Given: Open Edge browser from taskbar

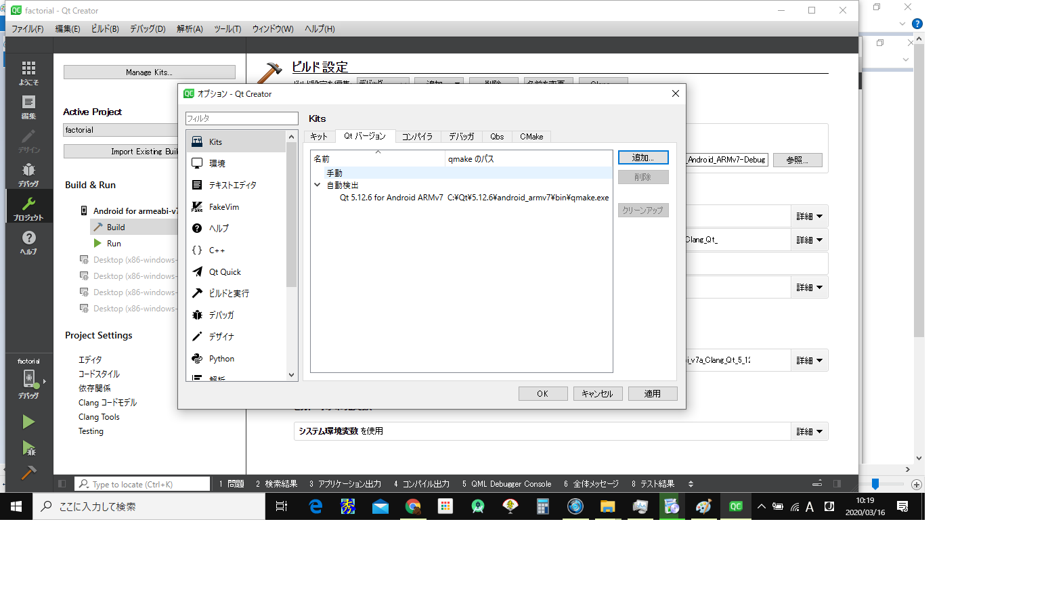Looking at the screenshot, I should (x=315, y=506).
